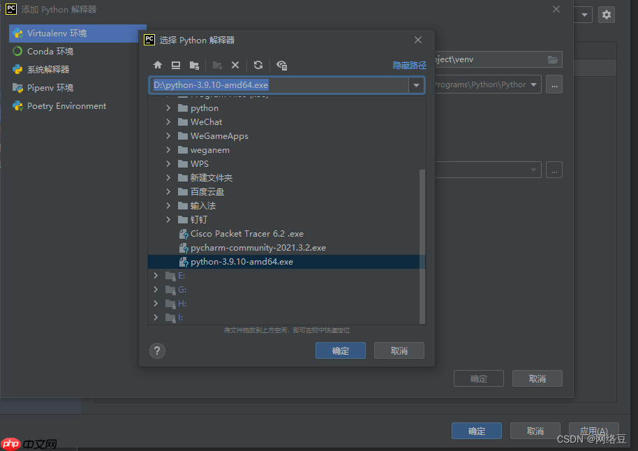Viewport: 638px width, 451px height.
Task: Expand the H: drive node
Action: [x=156, y=304]
